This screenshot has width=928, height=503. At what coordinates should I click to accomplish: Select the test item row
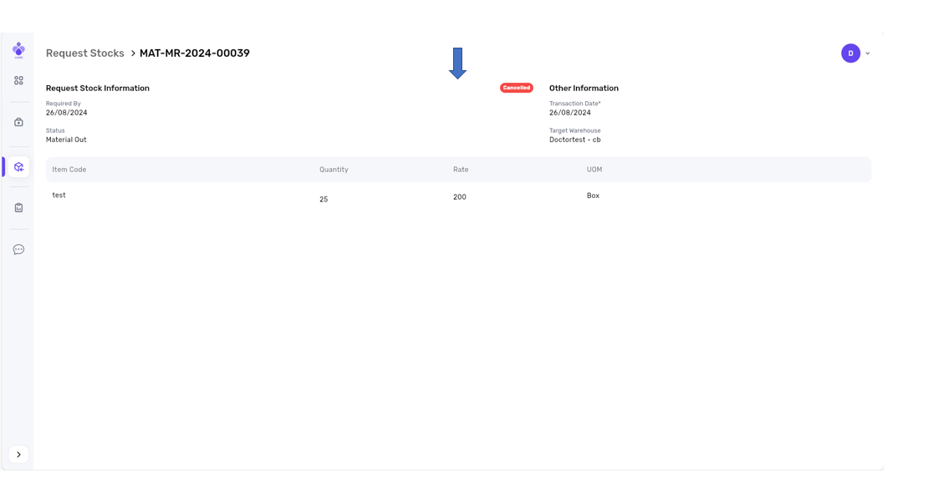(59, 196)
